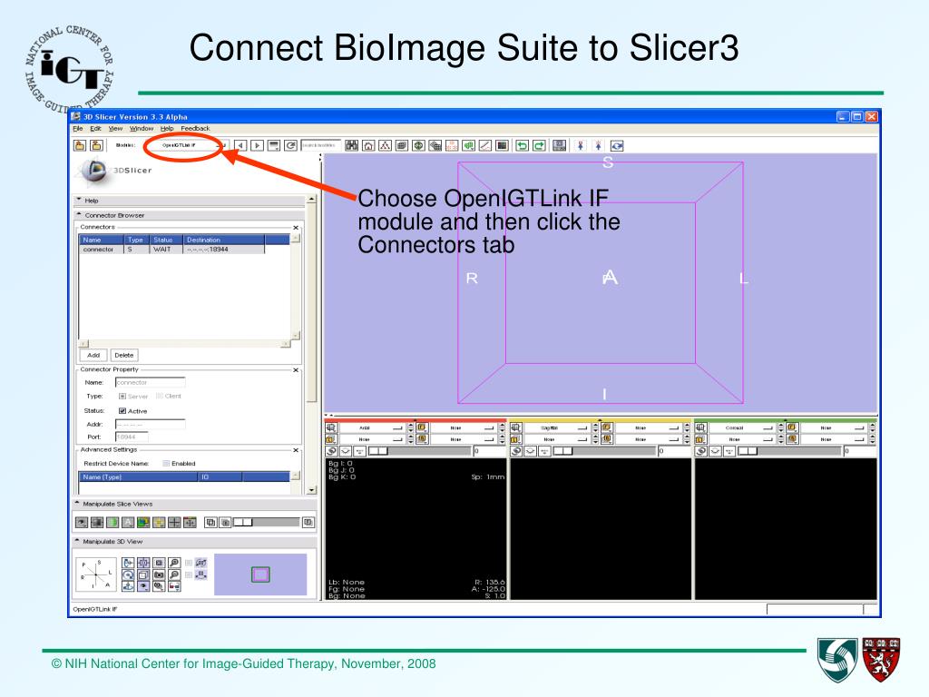Image resolution: width=929 pixels, height=697 pixels.
Task: Adjust the red viewer slice offset slider
Action: pyautogui.click(x=420, y=451)
